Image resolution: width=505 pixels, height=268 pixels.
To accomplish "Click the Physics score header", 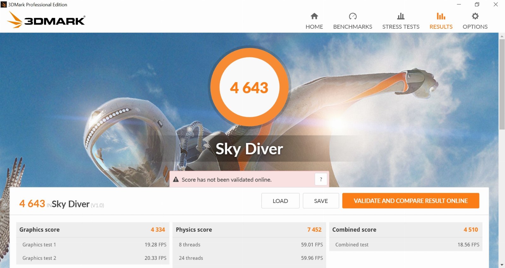I will (x=194, y=230).
